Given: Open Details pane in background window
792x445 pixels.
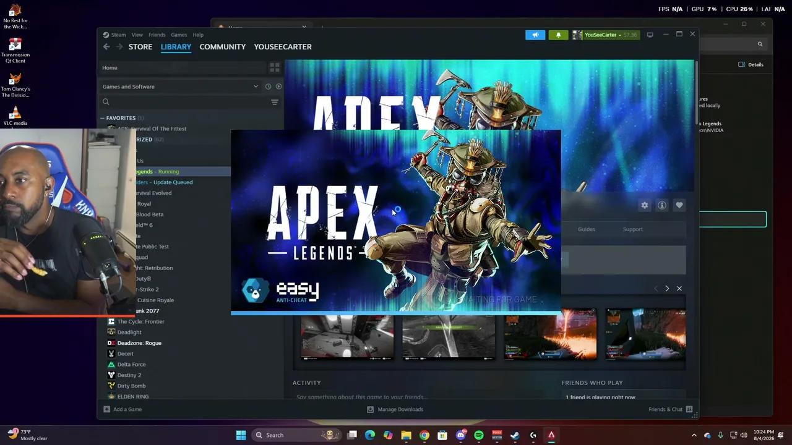Looking at the screenshot, I should point(751,64).
